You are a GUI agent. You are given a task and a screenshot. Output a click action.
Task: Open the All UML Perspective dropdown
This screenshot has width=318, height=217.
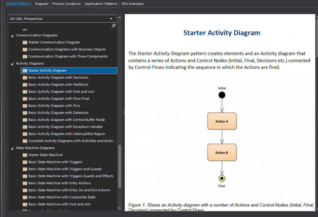point(111,19)
